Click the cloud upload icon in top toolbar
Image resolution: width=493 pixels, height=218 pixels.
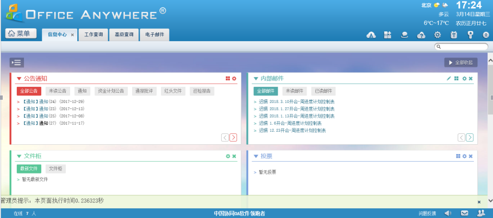click(x=421, y=35)
